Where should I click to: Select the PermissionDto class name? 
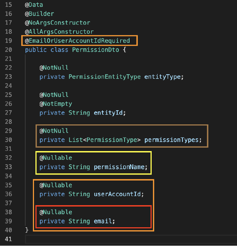point(96,50)
